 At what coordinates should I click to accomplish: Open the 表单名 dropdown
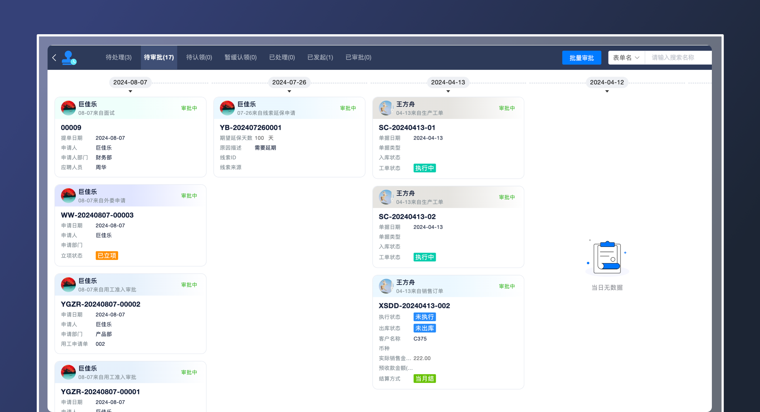(626, 58)
